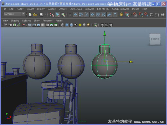
Task: Toggle the Curves selection mask
Action: 87,14
